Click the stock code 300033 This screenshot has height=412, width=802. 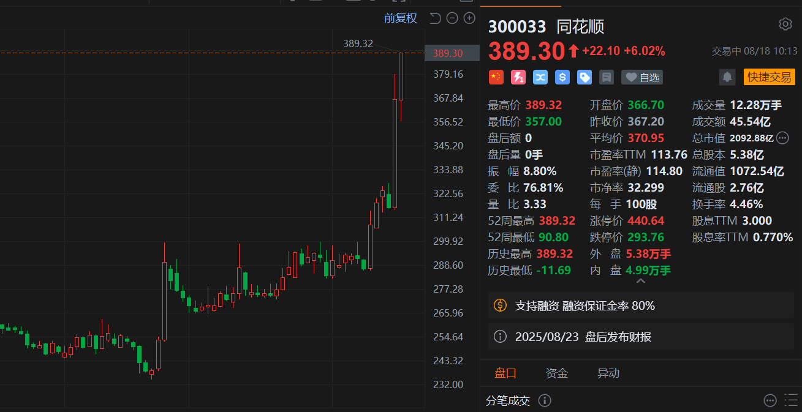click(517, 26)
